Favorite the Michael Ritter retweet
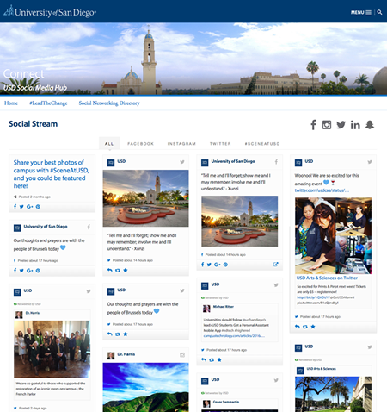 (x=219, y=359)
